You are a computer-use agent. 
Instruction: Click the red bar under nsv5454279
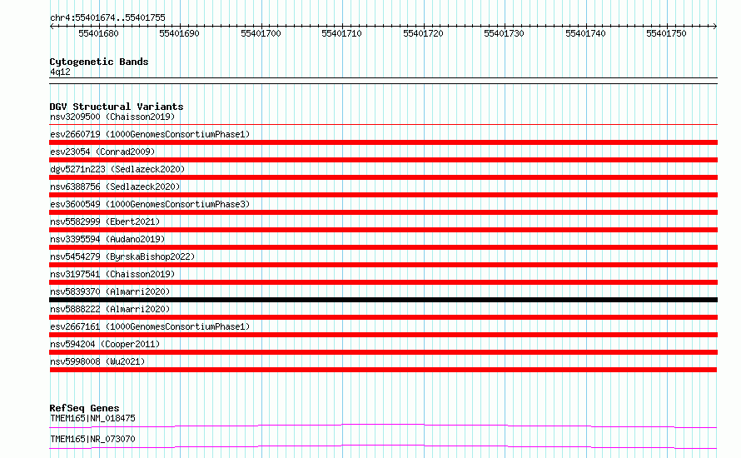pos(383,265)
